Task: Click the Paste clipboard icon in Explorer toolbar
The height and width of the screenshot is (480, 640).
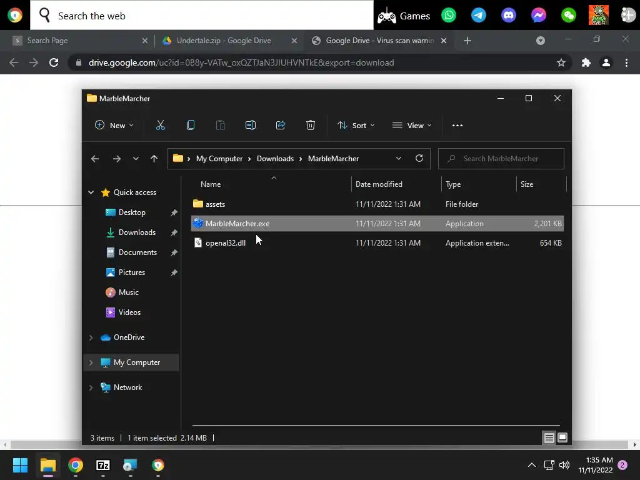Action: coord(221,125)
